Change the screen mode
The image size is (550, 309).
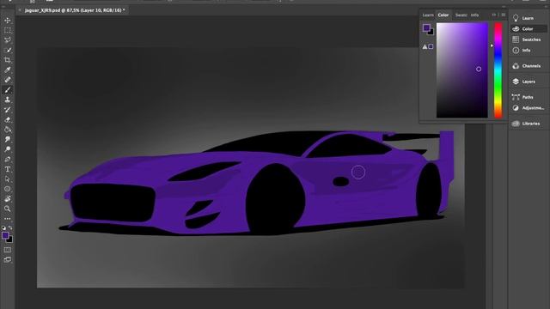(x=8, y=260)
